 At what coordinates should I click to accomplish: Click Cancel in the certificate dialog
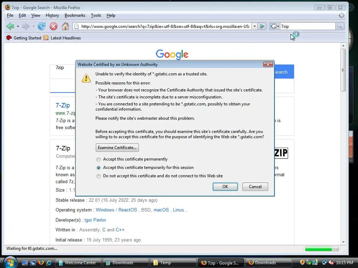pyautogui.click(x=255, y=187)
